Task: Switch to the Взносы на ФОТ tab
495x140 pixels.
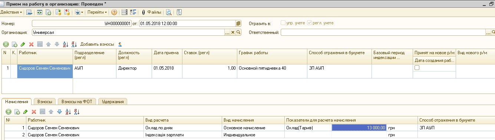Action: point(77,101)
